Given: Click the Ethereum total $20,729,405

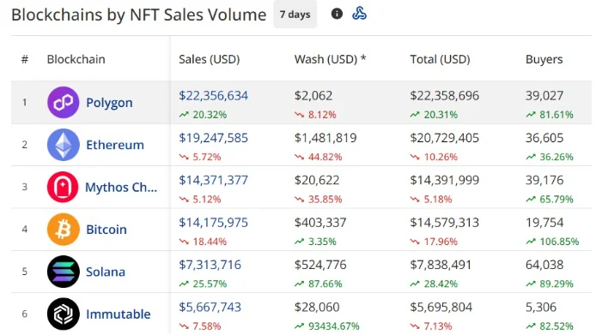Looking at the screenshot, I should [445, 138].
